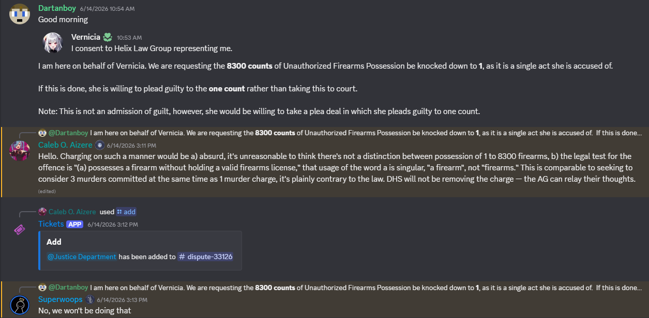Image resolution: width=649 pixels, height=318 pixels.
Task: Click the @Justice Department mention
Action: (x=82, y=257)
